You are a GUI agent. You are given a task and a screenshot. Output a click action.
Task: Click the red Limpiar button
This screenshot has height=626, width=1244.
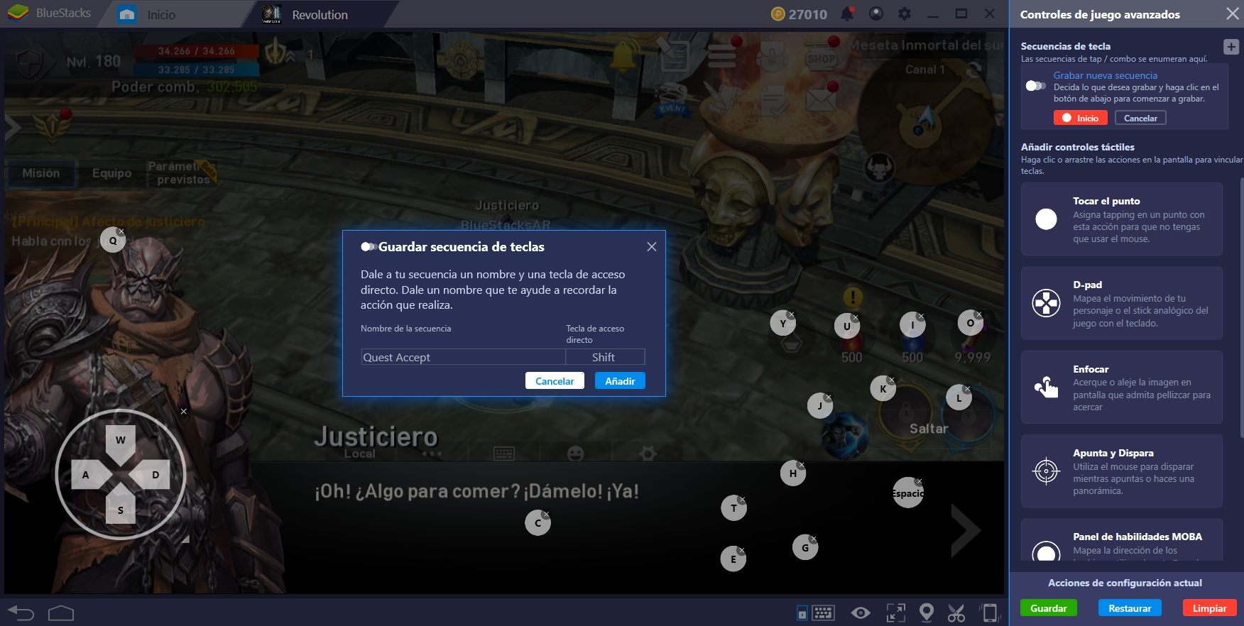coord(1209,608)
